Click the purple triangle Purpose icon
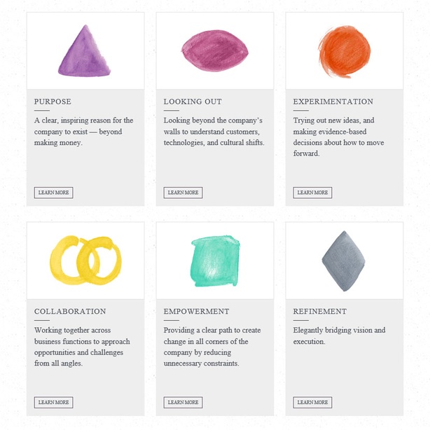 point(85,51)
